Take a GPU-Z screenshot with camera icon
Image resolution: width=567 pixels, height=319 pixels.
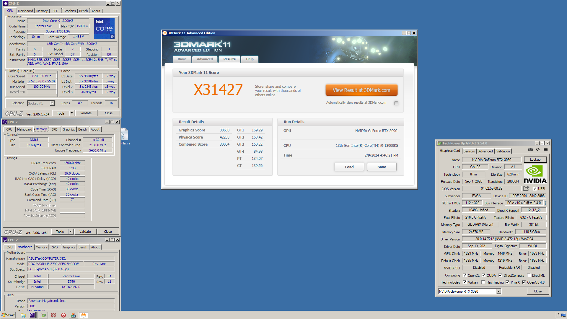[x=530, y=150]
